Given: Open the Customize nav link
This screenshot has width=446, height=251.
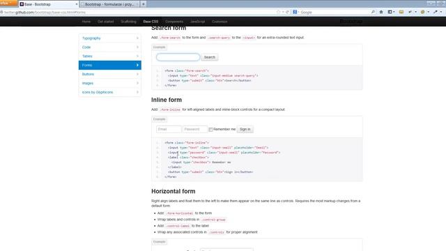Looking at the screenshot, I should (220, 22).
